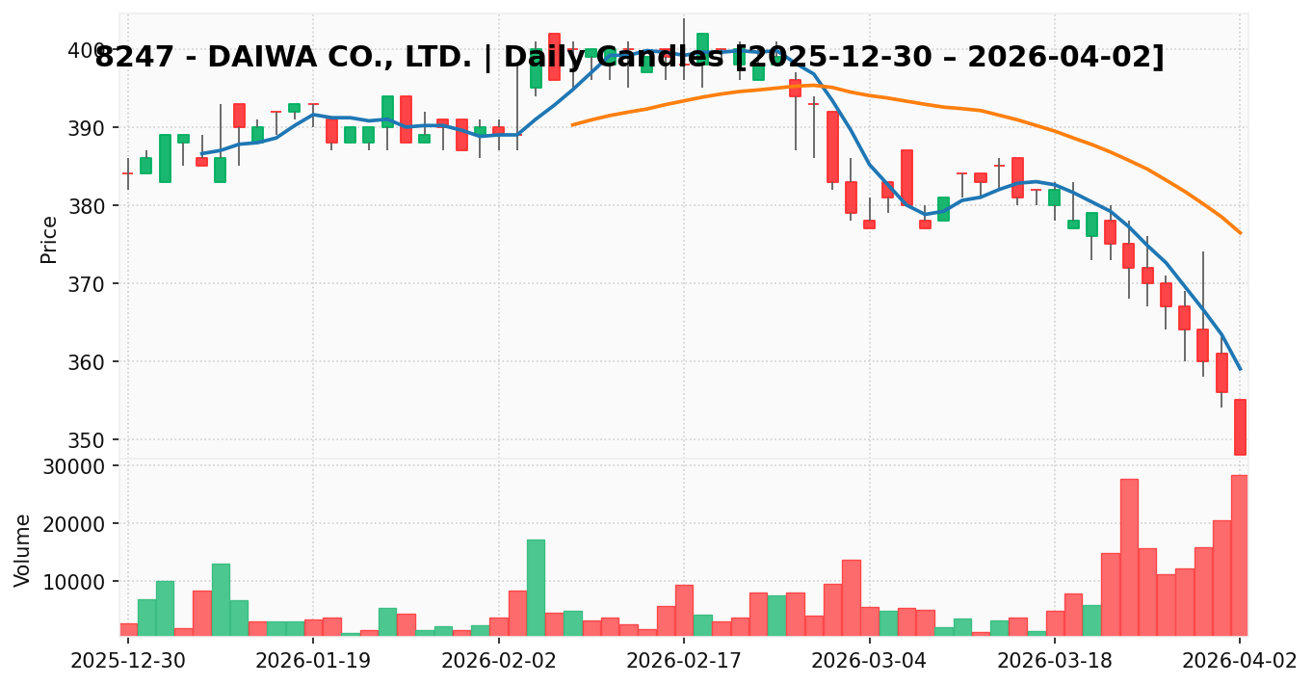1313x685 pixels.
Task: Click the final red volume bar at 2026-04-02
Action: point(1240,555)
